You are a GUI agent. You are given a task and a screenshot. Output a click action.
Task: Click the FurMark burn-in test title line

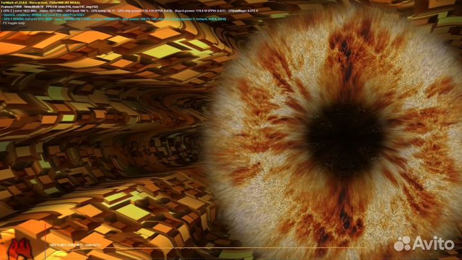coord(40,3)
